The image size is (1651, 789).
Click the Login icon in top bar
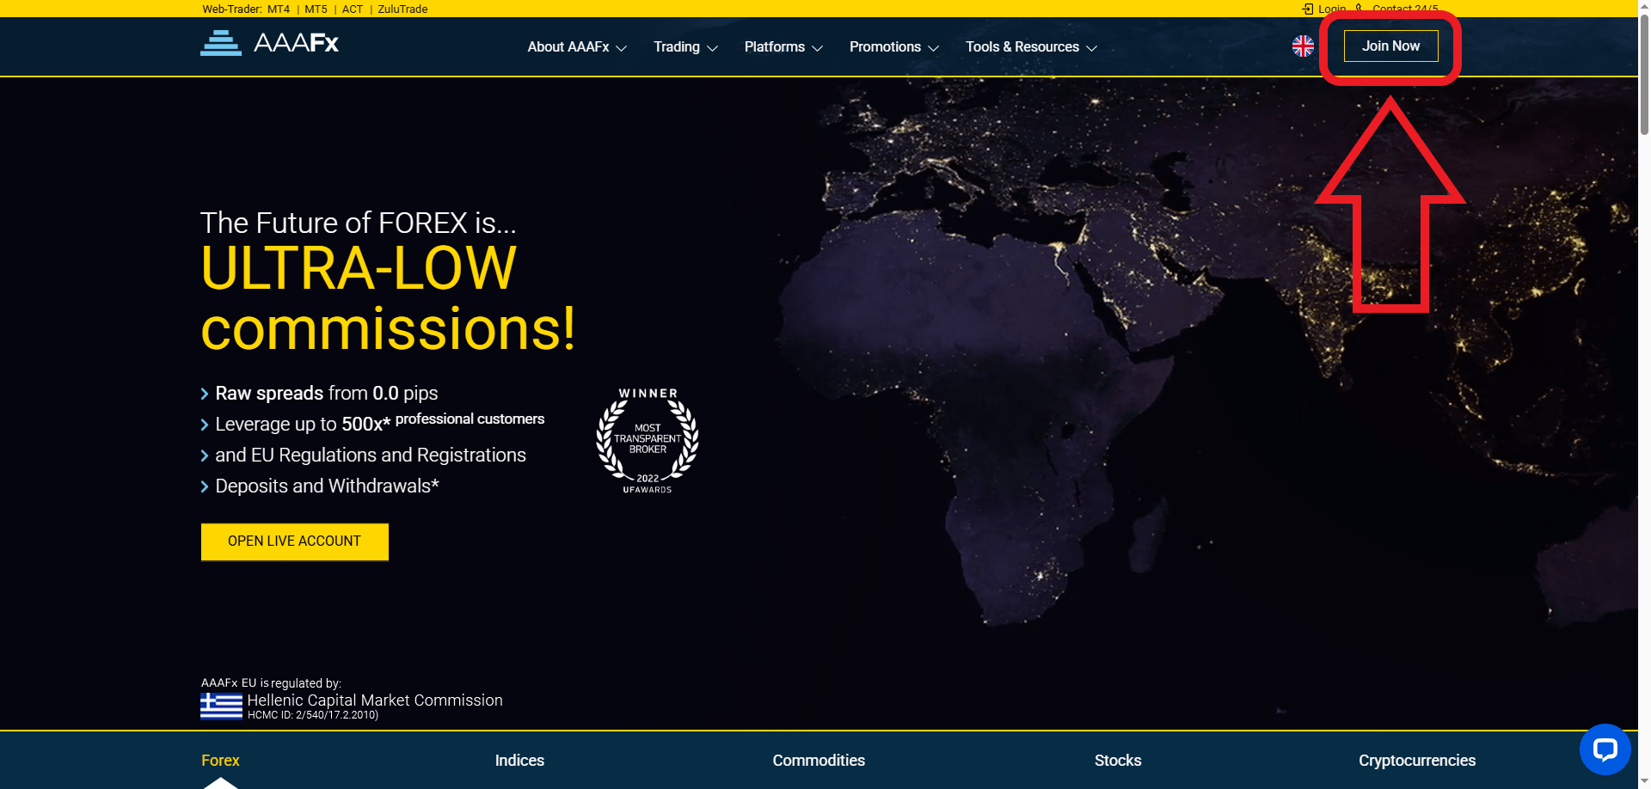pyautogui.click(x=1308, y=9)
